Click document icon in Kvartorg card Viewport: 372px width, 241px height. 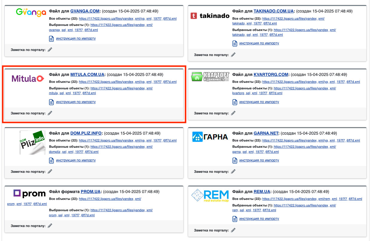pos(235,102)
